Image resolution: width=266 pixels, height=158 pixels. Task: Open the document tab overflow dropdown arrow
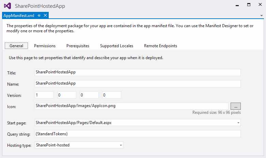pyautogui.click(x=262, y=16)
